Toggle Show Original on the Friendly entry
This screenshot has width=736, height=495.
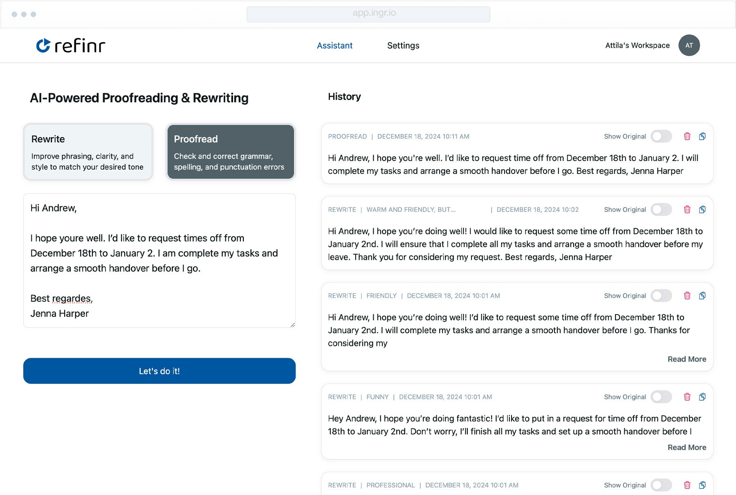pos(661,296)
